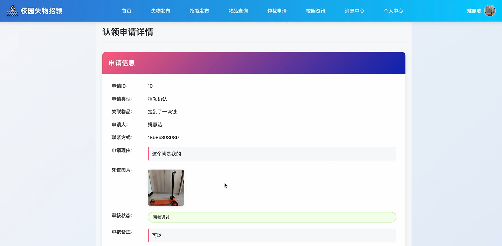Click the 关联物品 item link 捡到了一块钱
The width and height of the screenshot is (502, 246).
coord(162,112)
